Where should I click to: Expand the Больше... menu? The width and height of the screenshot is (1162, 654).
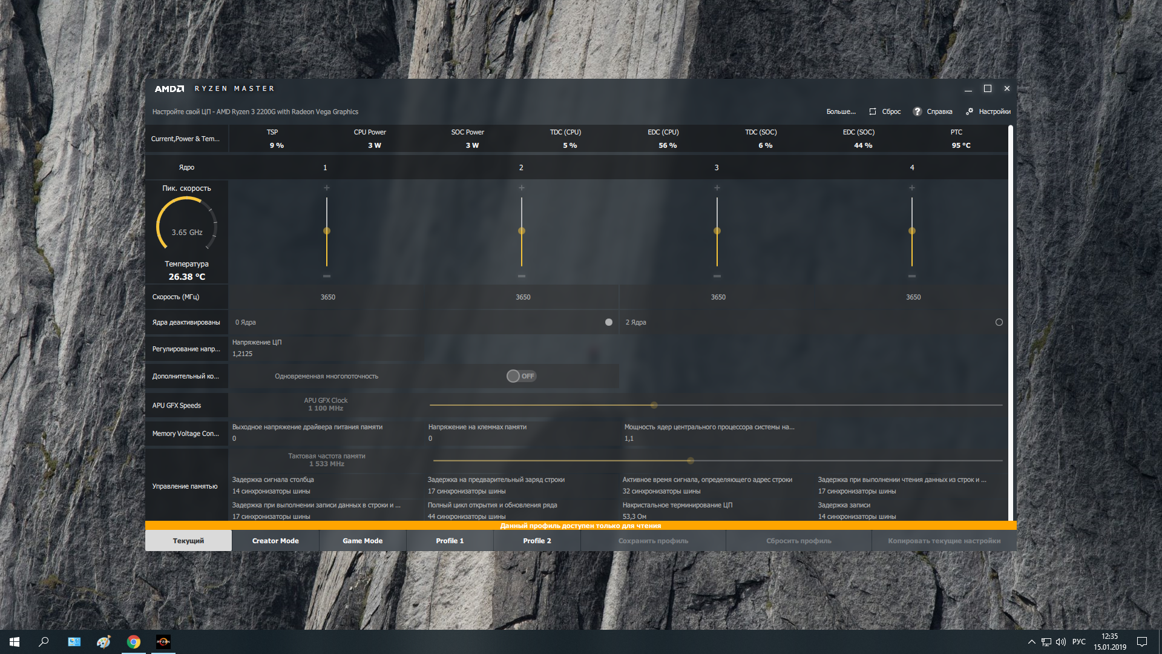point(841,111)
